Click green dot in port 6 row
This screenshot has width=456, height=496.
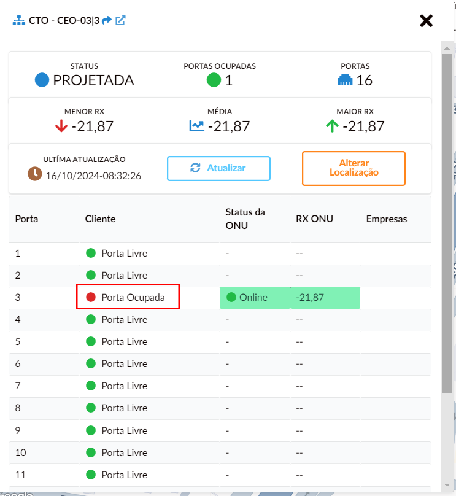coord(91,364)
